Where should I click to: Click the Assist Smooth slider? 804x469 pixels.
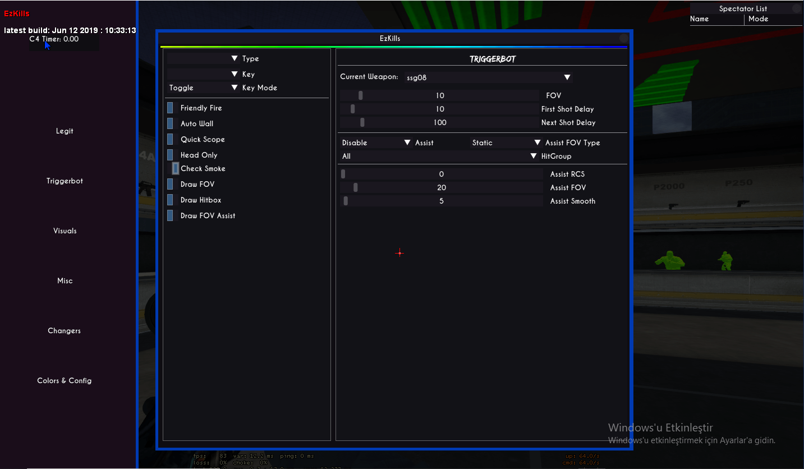(442, 201)
